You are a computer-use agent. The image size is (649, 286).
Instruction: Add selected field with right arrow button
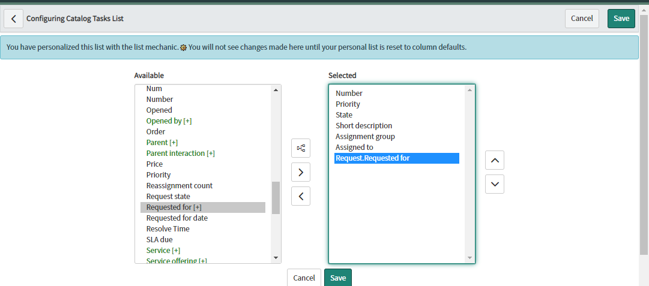pyautogui.click(x=301, y=172)
